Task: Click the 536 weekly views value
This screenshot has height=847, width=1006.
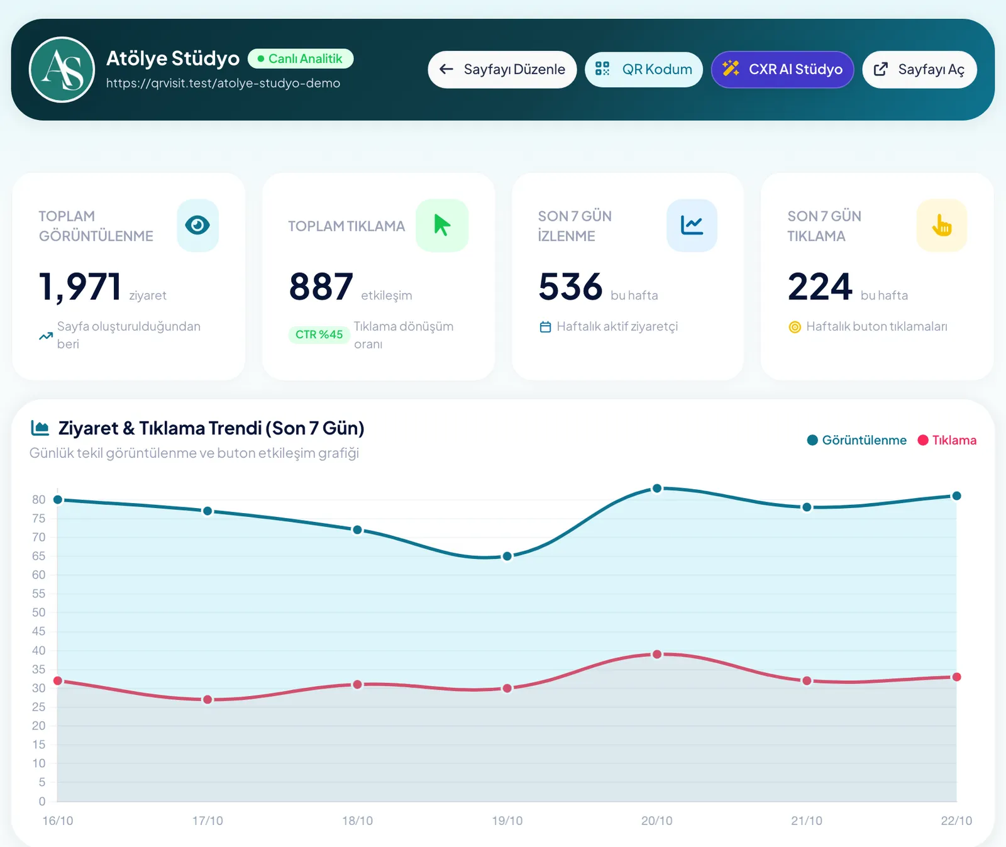Action: tap(570, 287)
